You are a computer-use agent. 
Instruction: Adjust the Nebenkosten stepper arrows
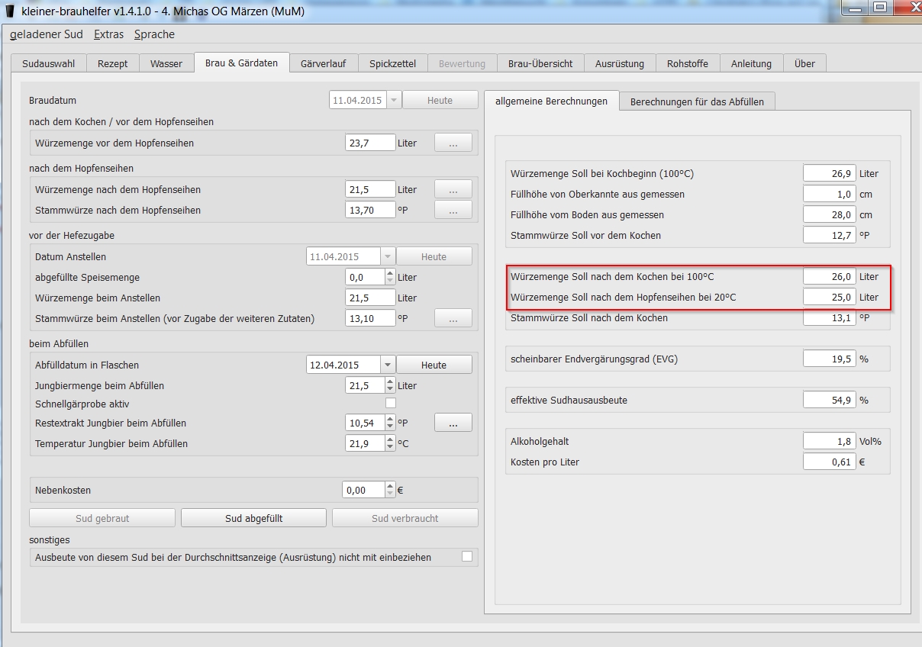click(x=390, y=490)
